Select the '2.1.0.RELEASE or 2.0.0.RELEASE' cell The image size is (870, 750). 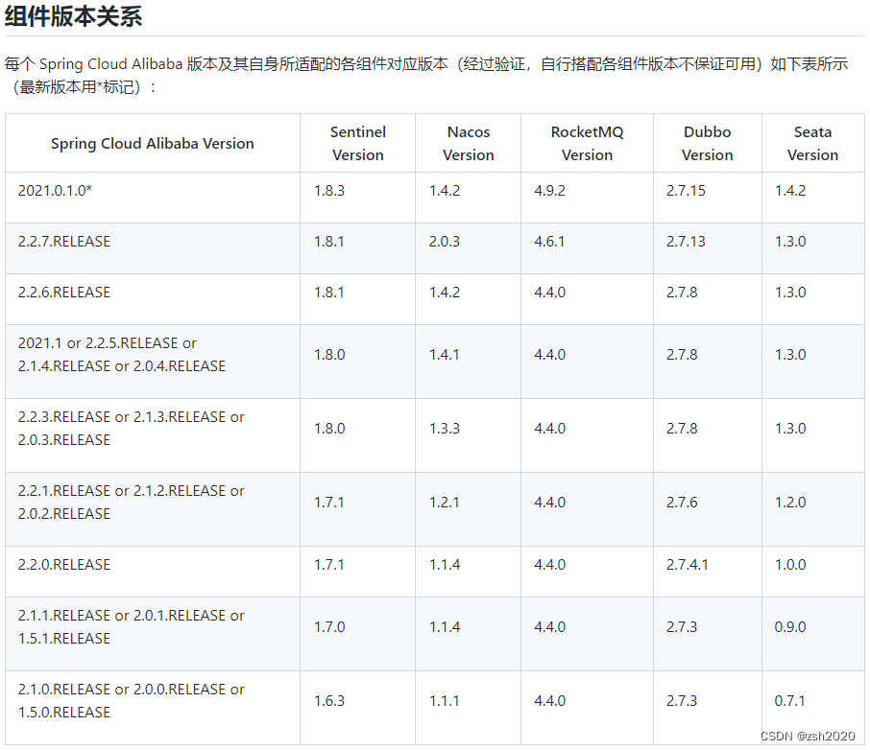coord(153,707)
